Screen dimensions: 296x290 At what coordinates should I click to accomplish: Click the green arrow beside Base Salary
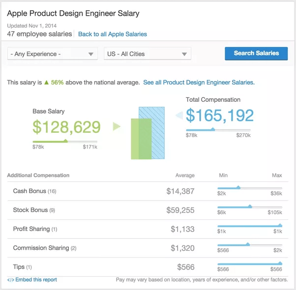click(x=117, y=126)
